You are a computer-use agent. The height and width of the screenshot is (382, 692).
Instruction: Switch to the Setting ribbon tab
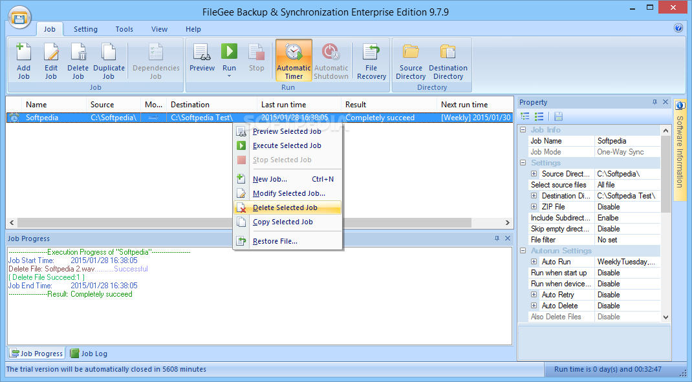(85, 29)
